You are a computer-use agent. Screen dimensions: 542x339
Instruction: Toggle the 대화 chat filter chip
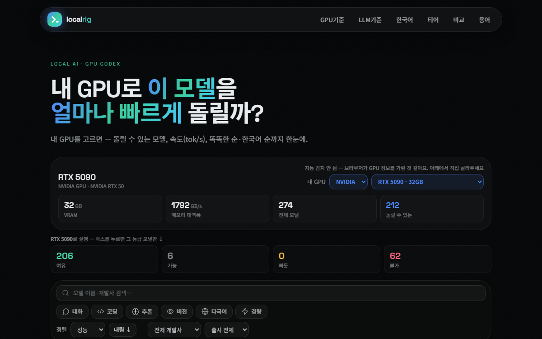click(72, 311)
